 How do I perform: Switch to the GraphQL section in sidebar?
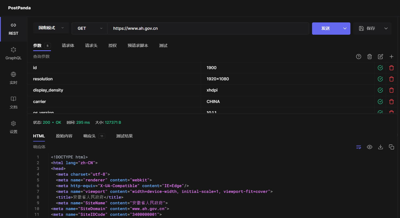click(13, 53)
